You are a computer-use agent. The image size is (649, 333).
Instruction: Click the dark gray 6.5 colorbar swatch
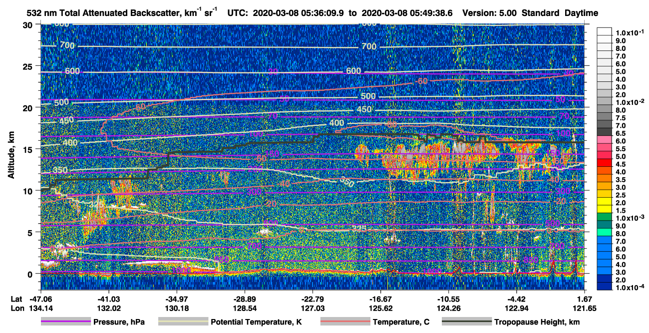[605, 132]
